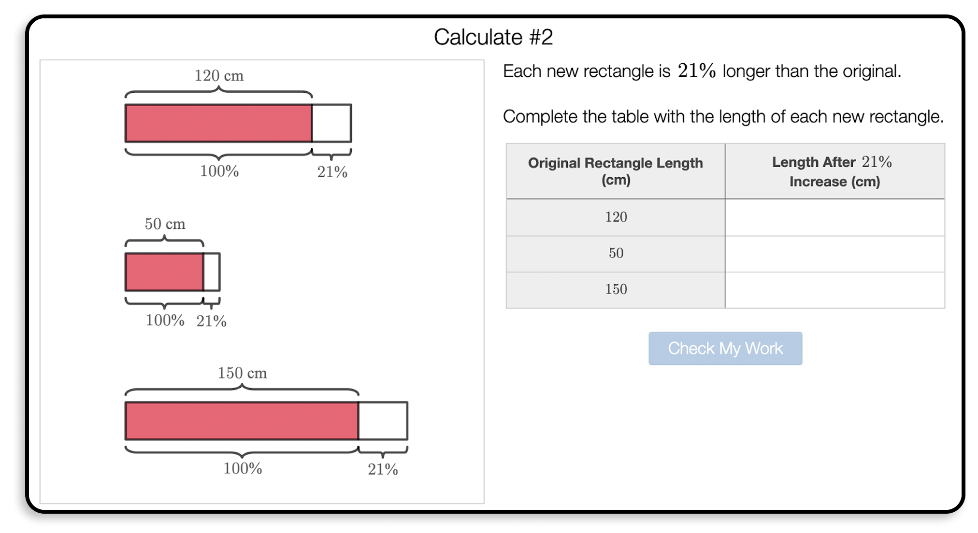Click the pink shaded portion of the 50 cm bar

click(164, 271)
